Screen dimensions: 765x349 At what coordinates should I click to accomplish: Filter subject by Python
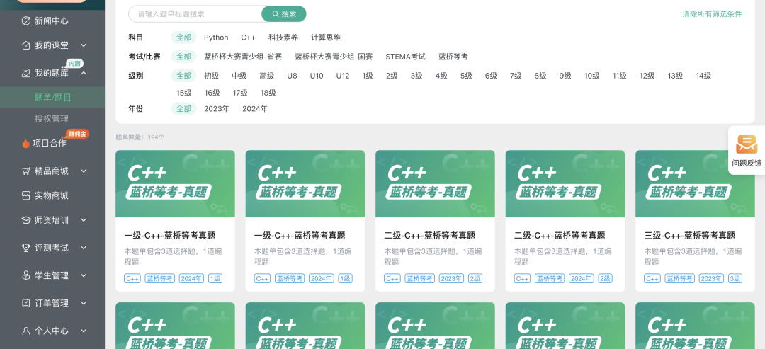point(216,38)
